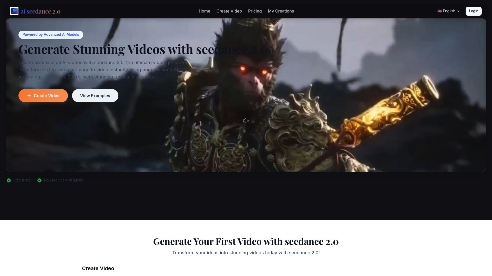492x276 pixels.
Task: Click the Login button
Action: (473, 11)
